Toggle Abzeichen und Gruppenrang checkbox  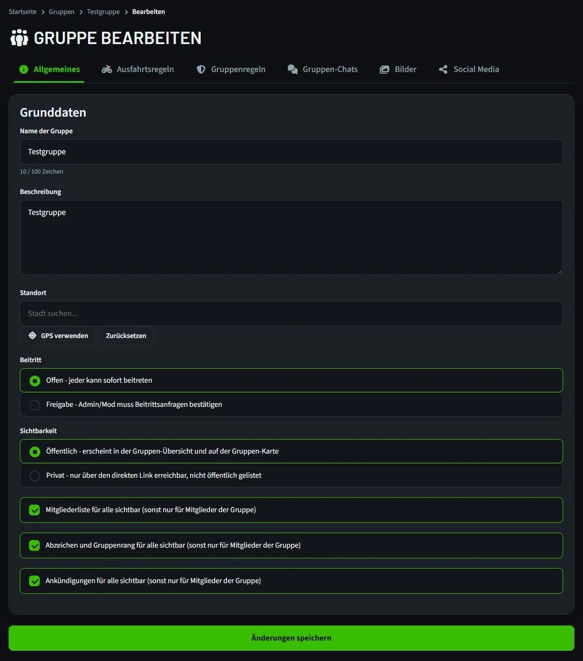pos(34,545)
